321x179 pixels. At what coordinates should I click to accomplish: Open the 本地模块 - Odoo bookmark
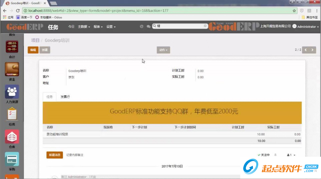[x=49, y=17]
